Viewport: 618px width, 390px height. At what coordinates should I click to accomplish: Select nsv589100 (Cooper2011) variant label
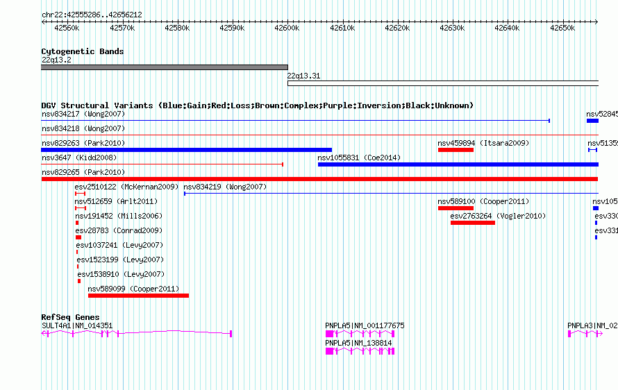(483, 201)
